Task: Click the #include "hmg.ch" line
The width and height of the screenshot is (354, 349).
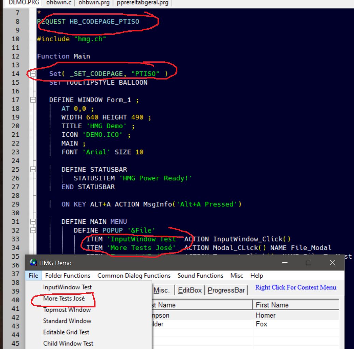Action: 71,39
